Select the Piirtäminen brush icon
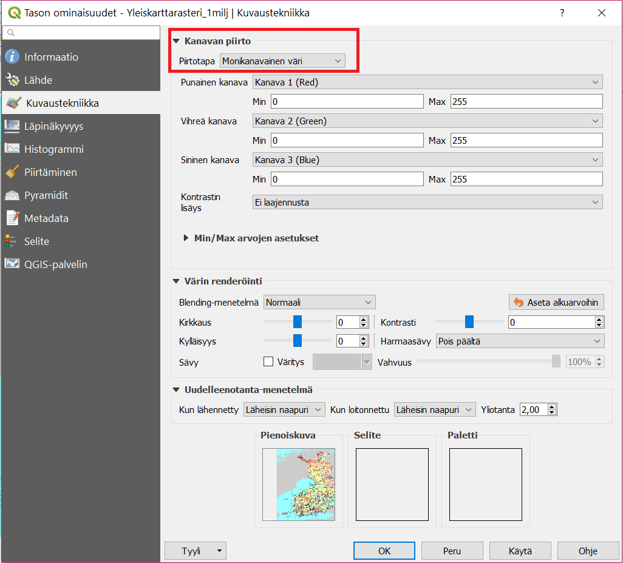Screen dimensions: 623x564 click(12, 172)
